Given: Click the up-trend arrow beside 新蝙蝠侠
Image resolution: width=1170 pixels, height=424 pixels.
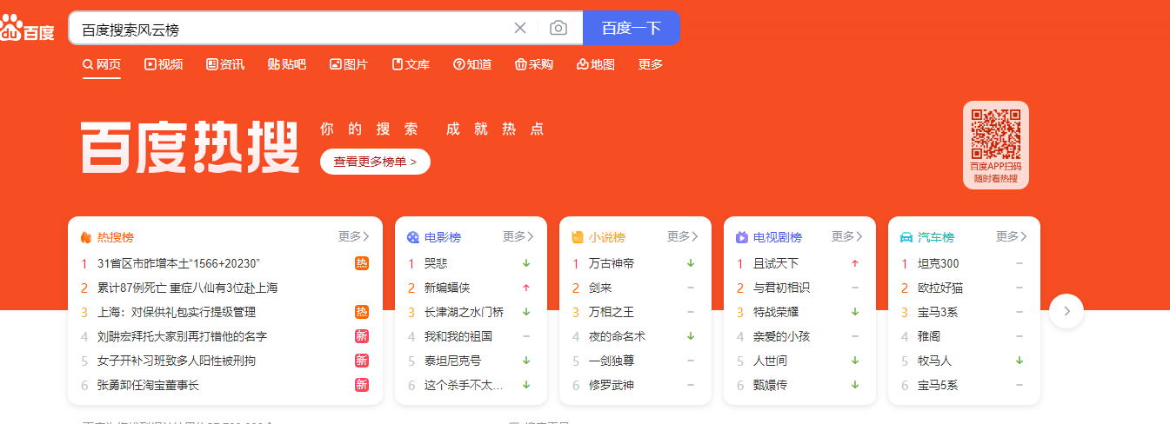Looking at the screenshot, I should coord(526,288).
